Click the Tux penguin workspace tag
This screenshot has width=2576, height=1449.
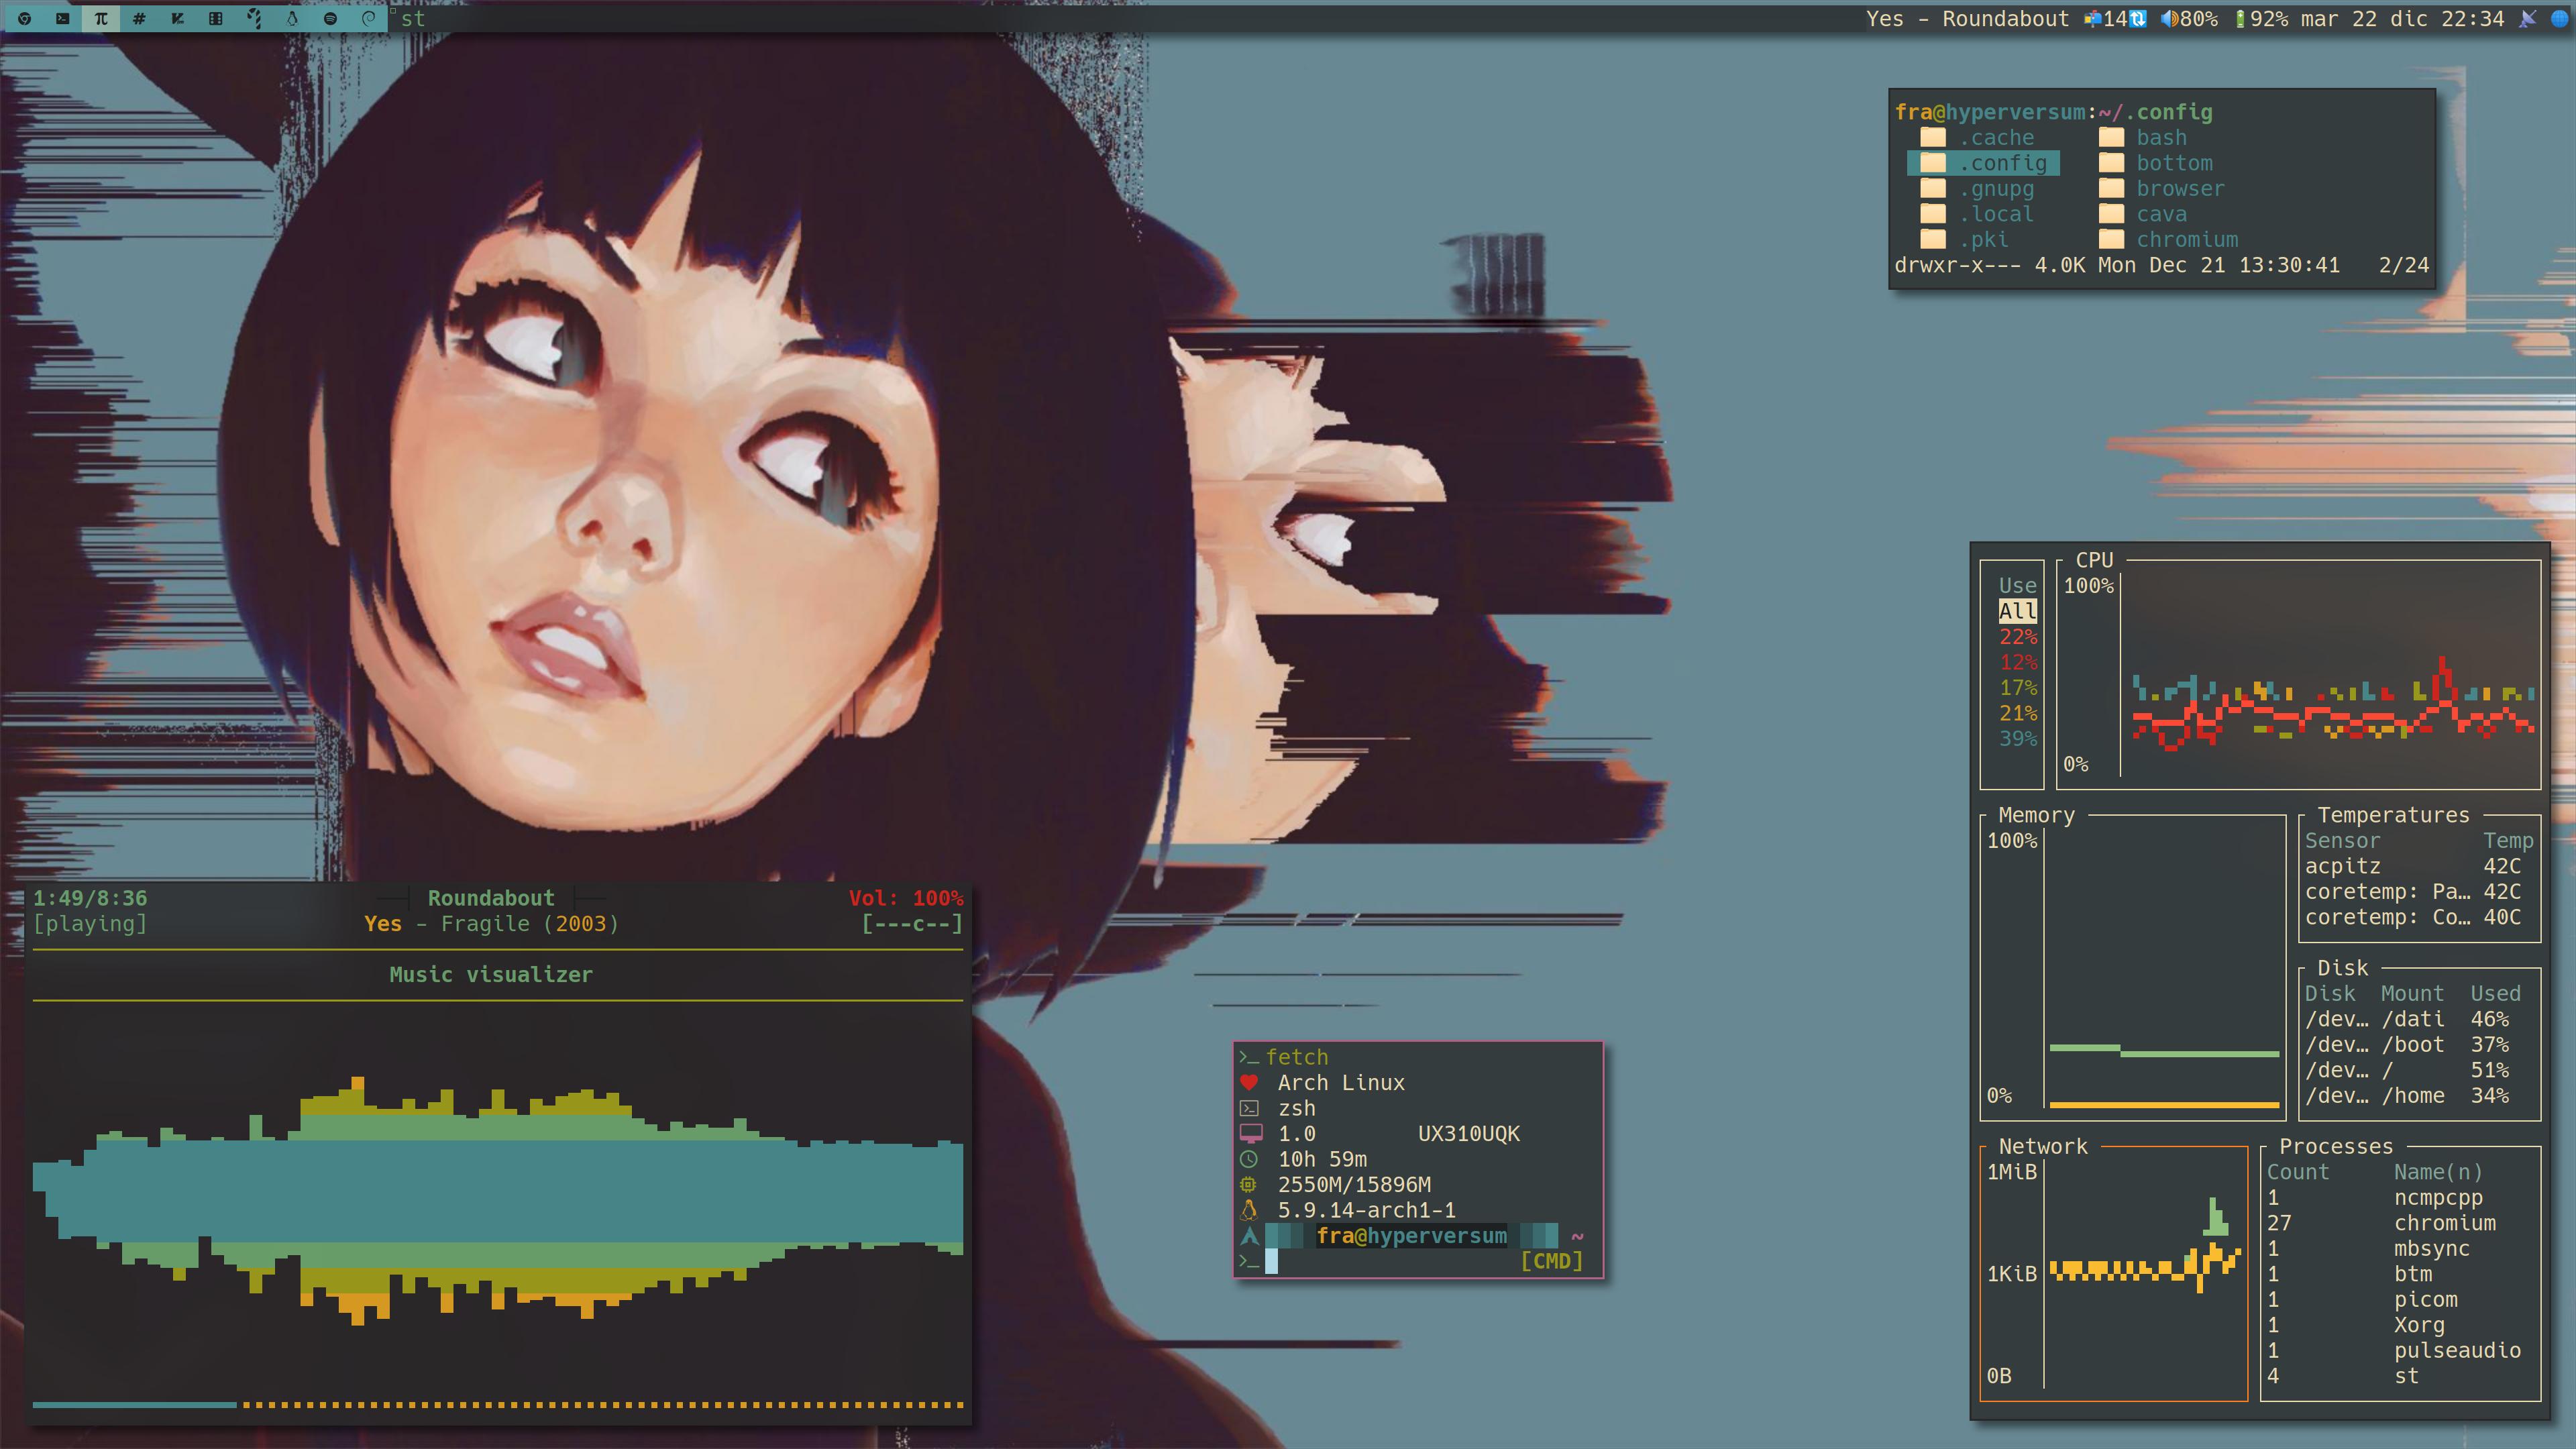(292, 18)
